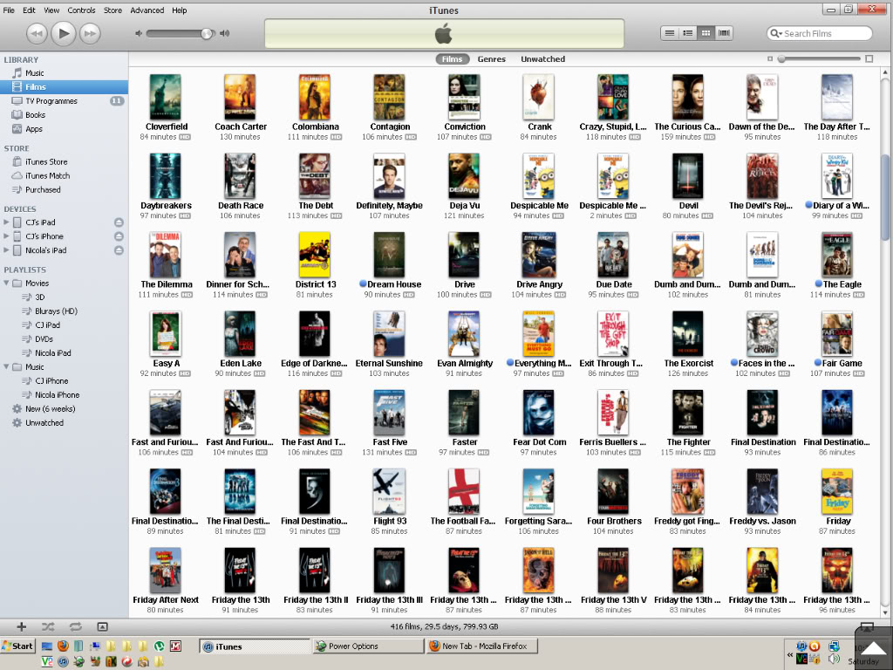Click the Next track button
Image resolution: width=893 pixels, height=670 pixels.
[89, 33]
